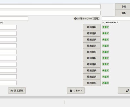Click the 選択 button below 参照

tap(123, 13)
